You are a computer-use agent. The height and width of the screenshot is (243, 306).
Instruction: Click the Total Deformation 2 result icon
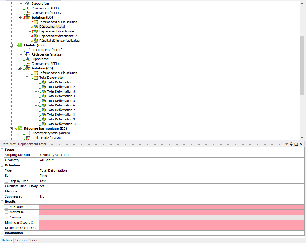44,87
